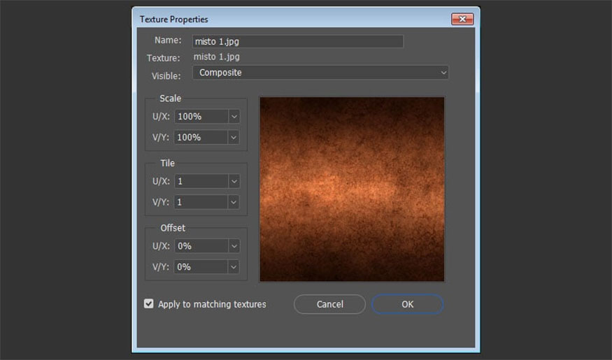Expand the Tile V/Y dropdown arrow
Image resolution: width=612 pixels, height=360 pixels.
point(234,202)
